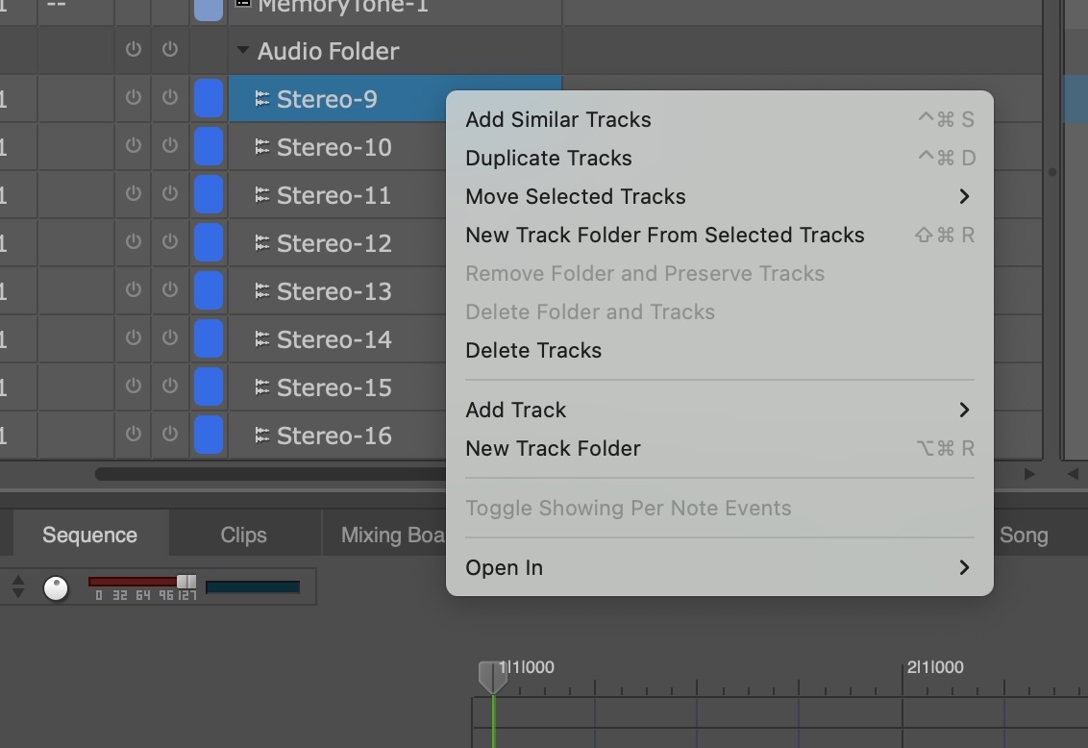
Task: Click the right scroll arrow below the track list
Action: [1029, 474]
